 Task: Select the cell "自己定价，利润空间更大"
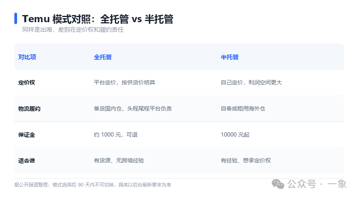pos(251,82)
